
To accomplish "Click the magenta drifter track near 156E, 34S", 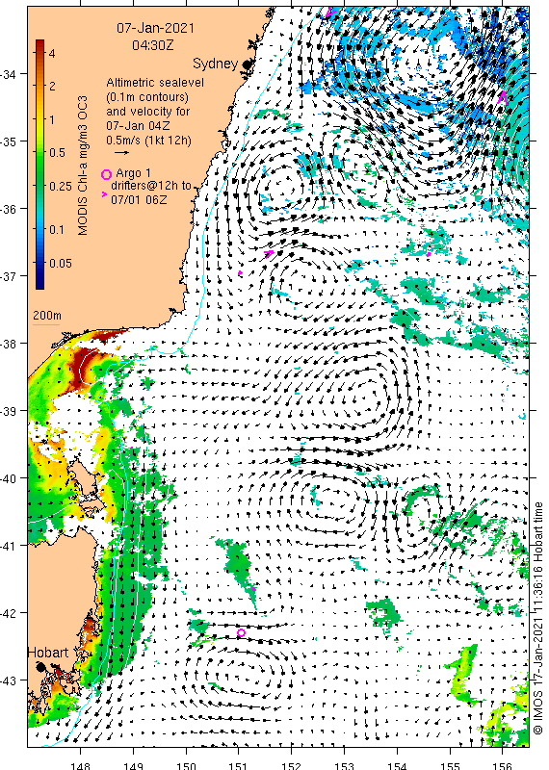I will point(502,97).
